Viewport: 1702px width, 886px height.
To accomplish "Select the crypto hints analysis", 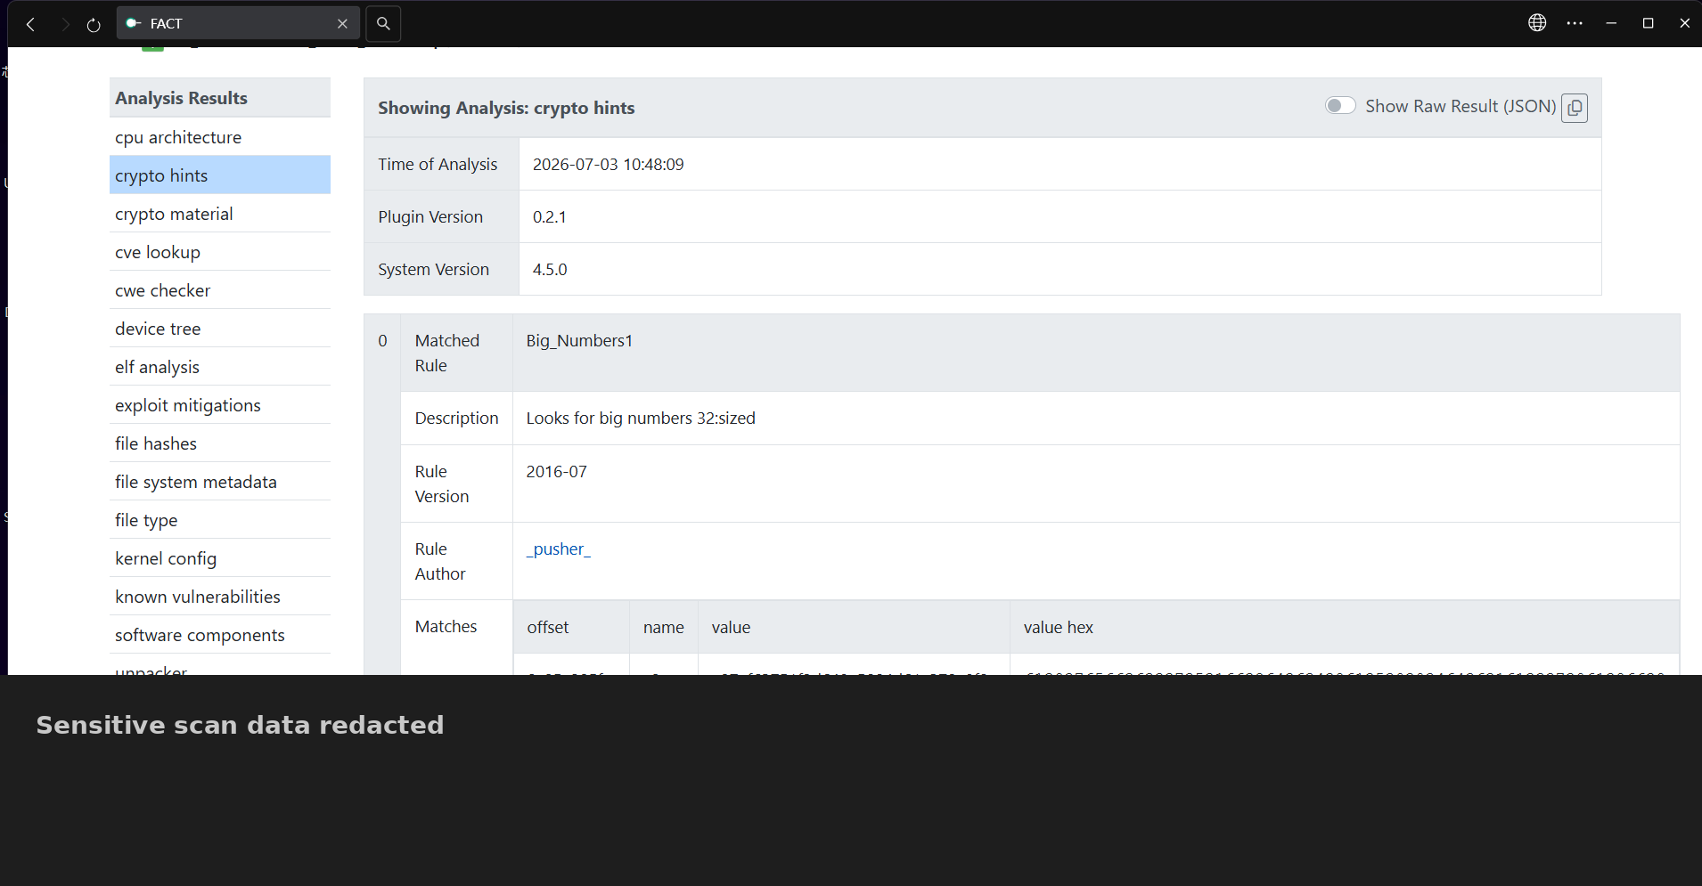I will pyautogui.click(x=220, y=175).
